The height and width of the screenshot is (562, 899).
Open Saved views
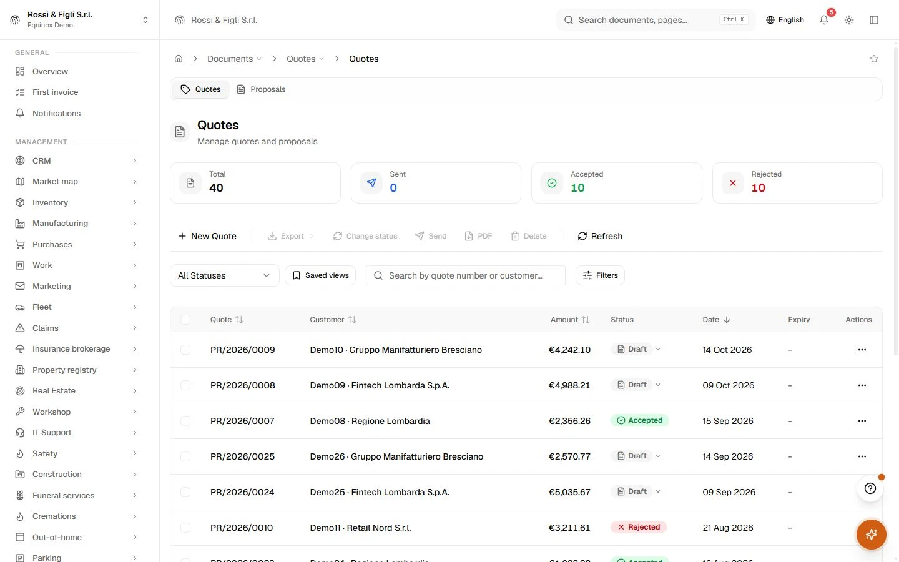320,275
